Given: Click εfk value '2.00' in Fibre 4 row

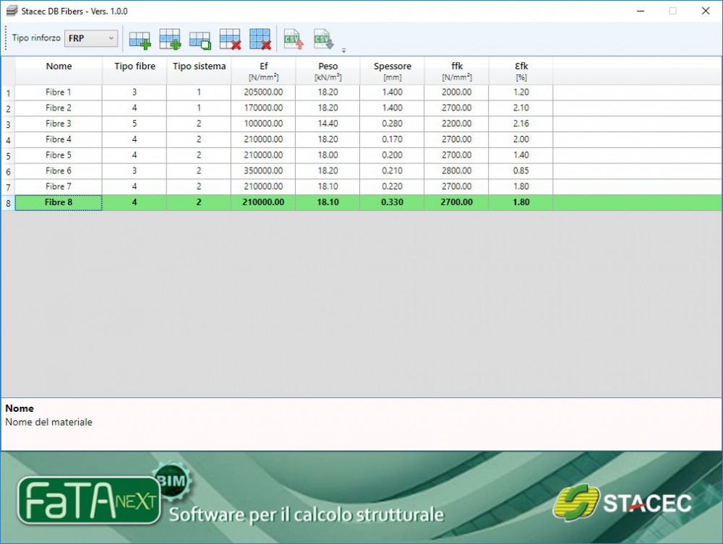Looking at the screenshot, I should click(x=521, y=139).
